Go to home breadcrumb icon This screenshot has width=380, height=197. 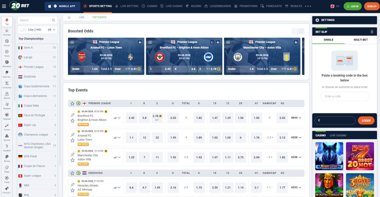(x=69, y=17)
